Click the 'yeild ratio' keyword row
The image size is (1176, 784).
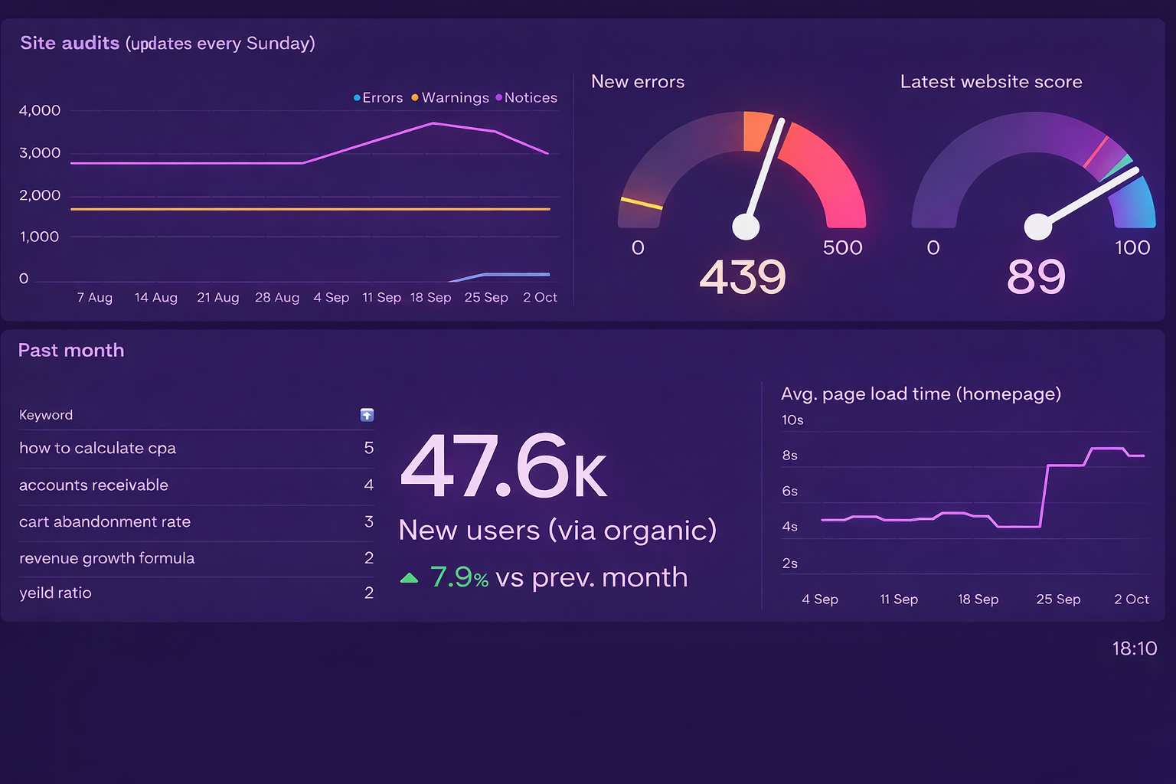point(55,593)
